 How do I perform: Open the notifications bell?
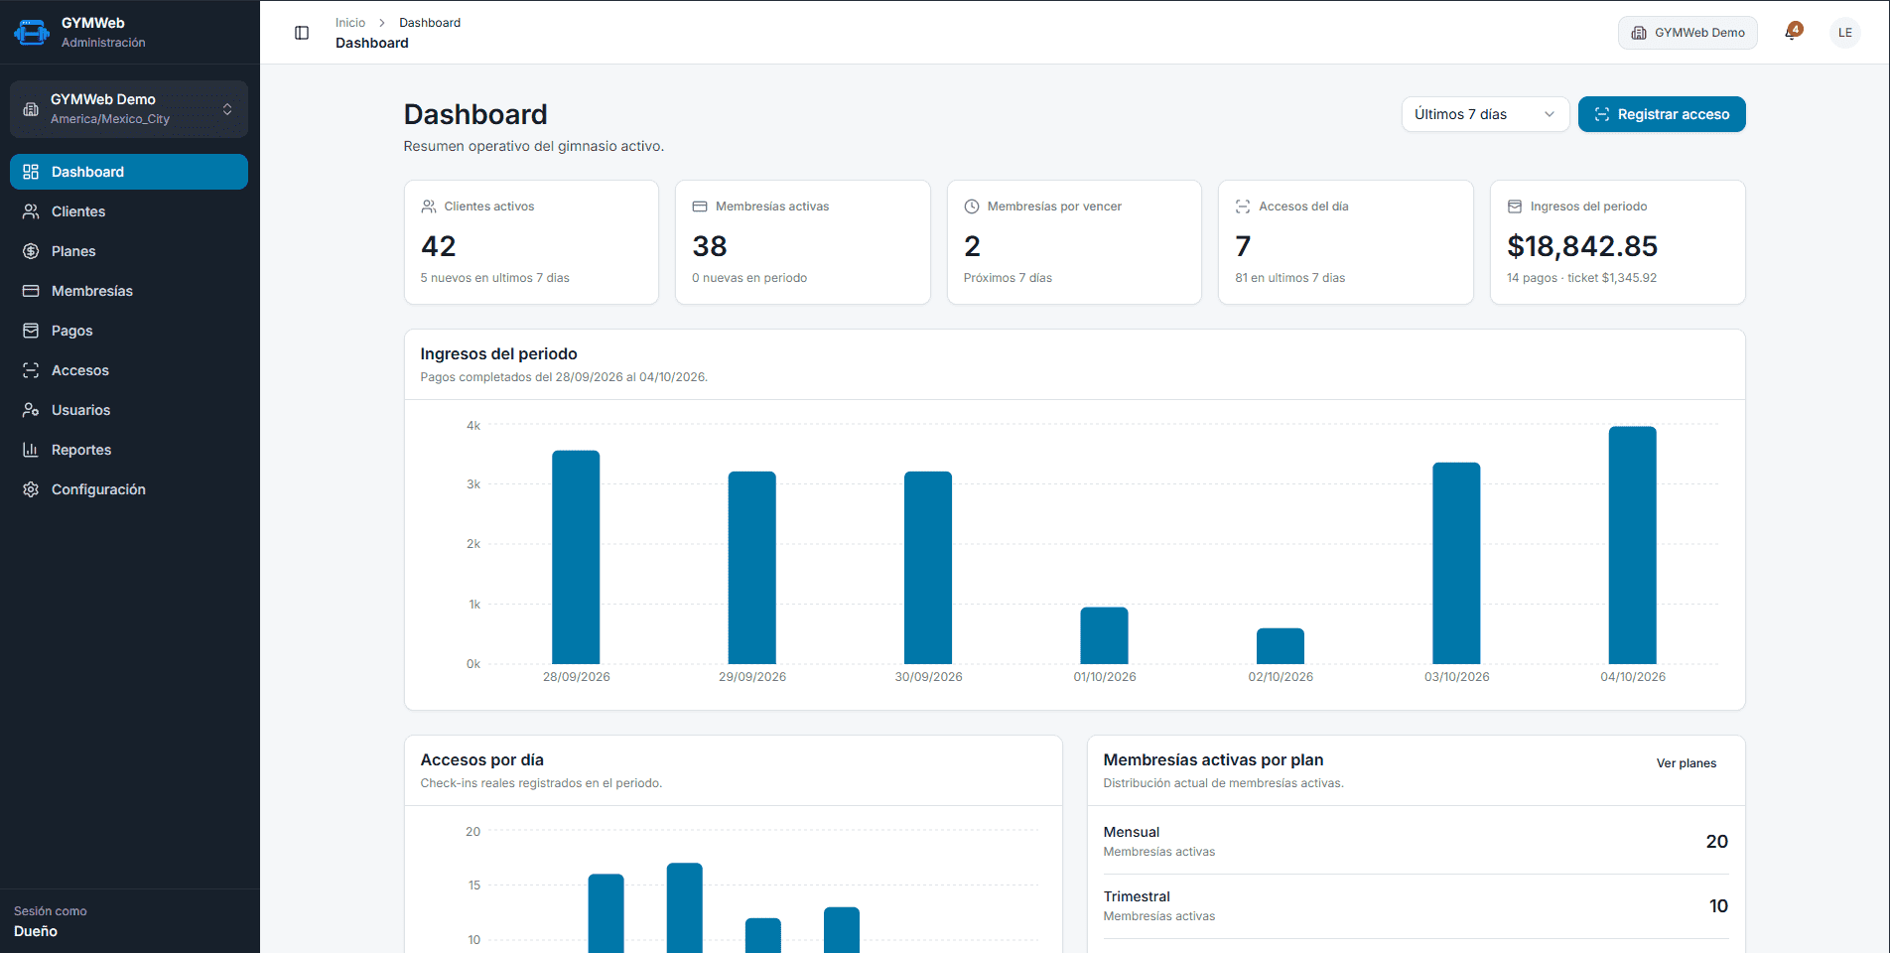(x=1793, y=32)
